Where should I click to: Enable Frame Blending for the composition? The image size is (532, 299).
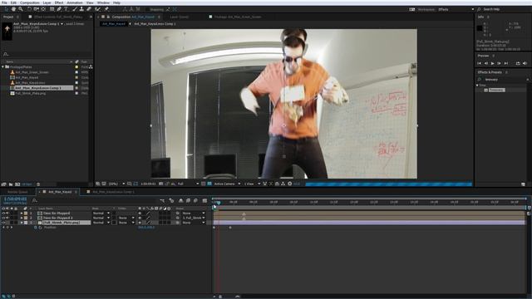point(189,201)
